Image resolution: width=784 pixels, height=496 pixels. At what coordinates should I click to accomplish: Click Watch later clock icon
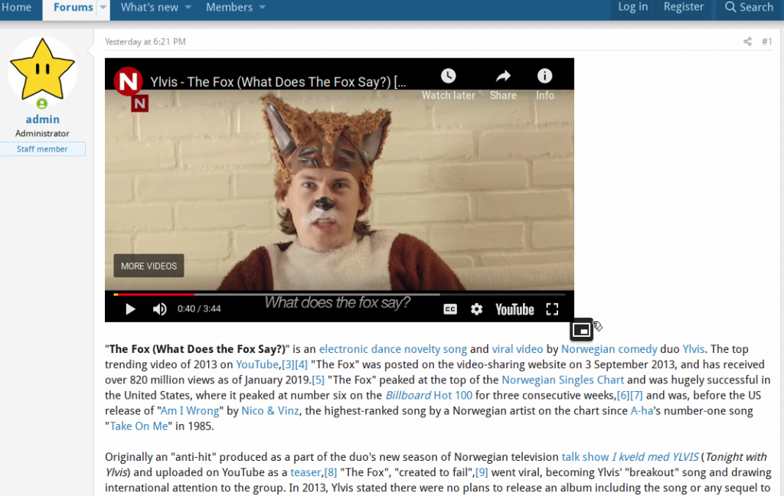448,76
